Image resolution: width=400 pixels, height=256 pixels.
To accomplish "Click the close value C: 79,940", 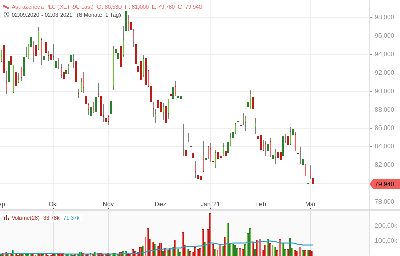I will tap(190, 7).
